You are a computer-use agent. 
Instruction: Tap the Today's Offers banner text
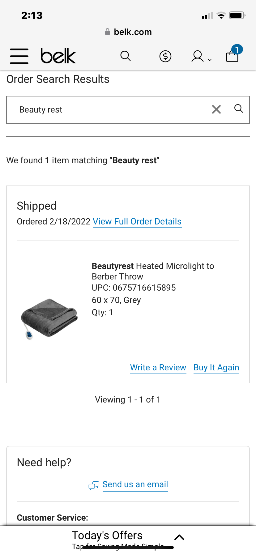(x=107, y=535)
